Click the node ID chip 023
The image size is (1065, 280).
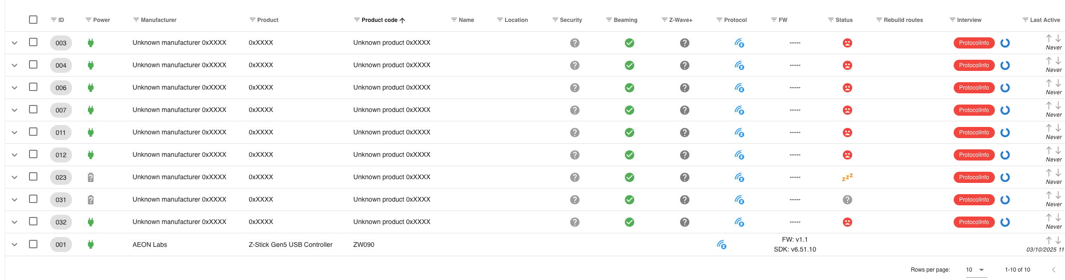61,177
